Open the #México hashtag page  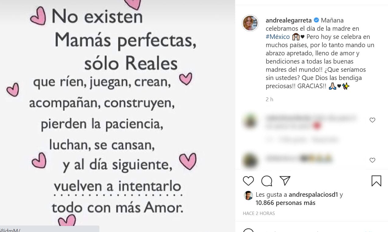[x=277, y=36]
